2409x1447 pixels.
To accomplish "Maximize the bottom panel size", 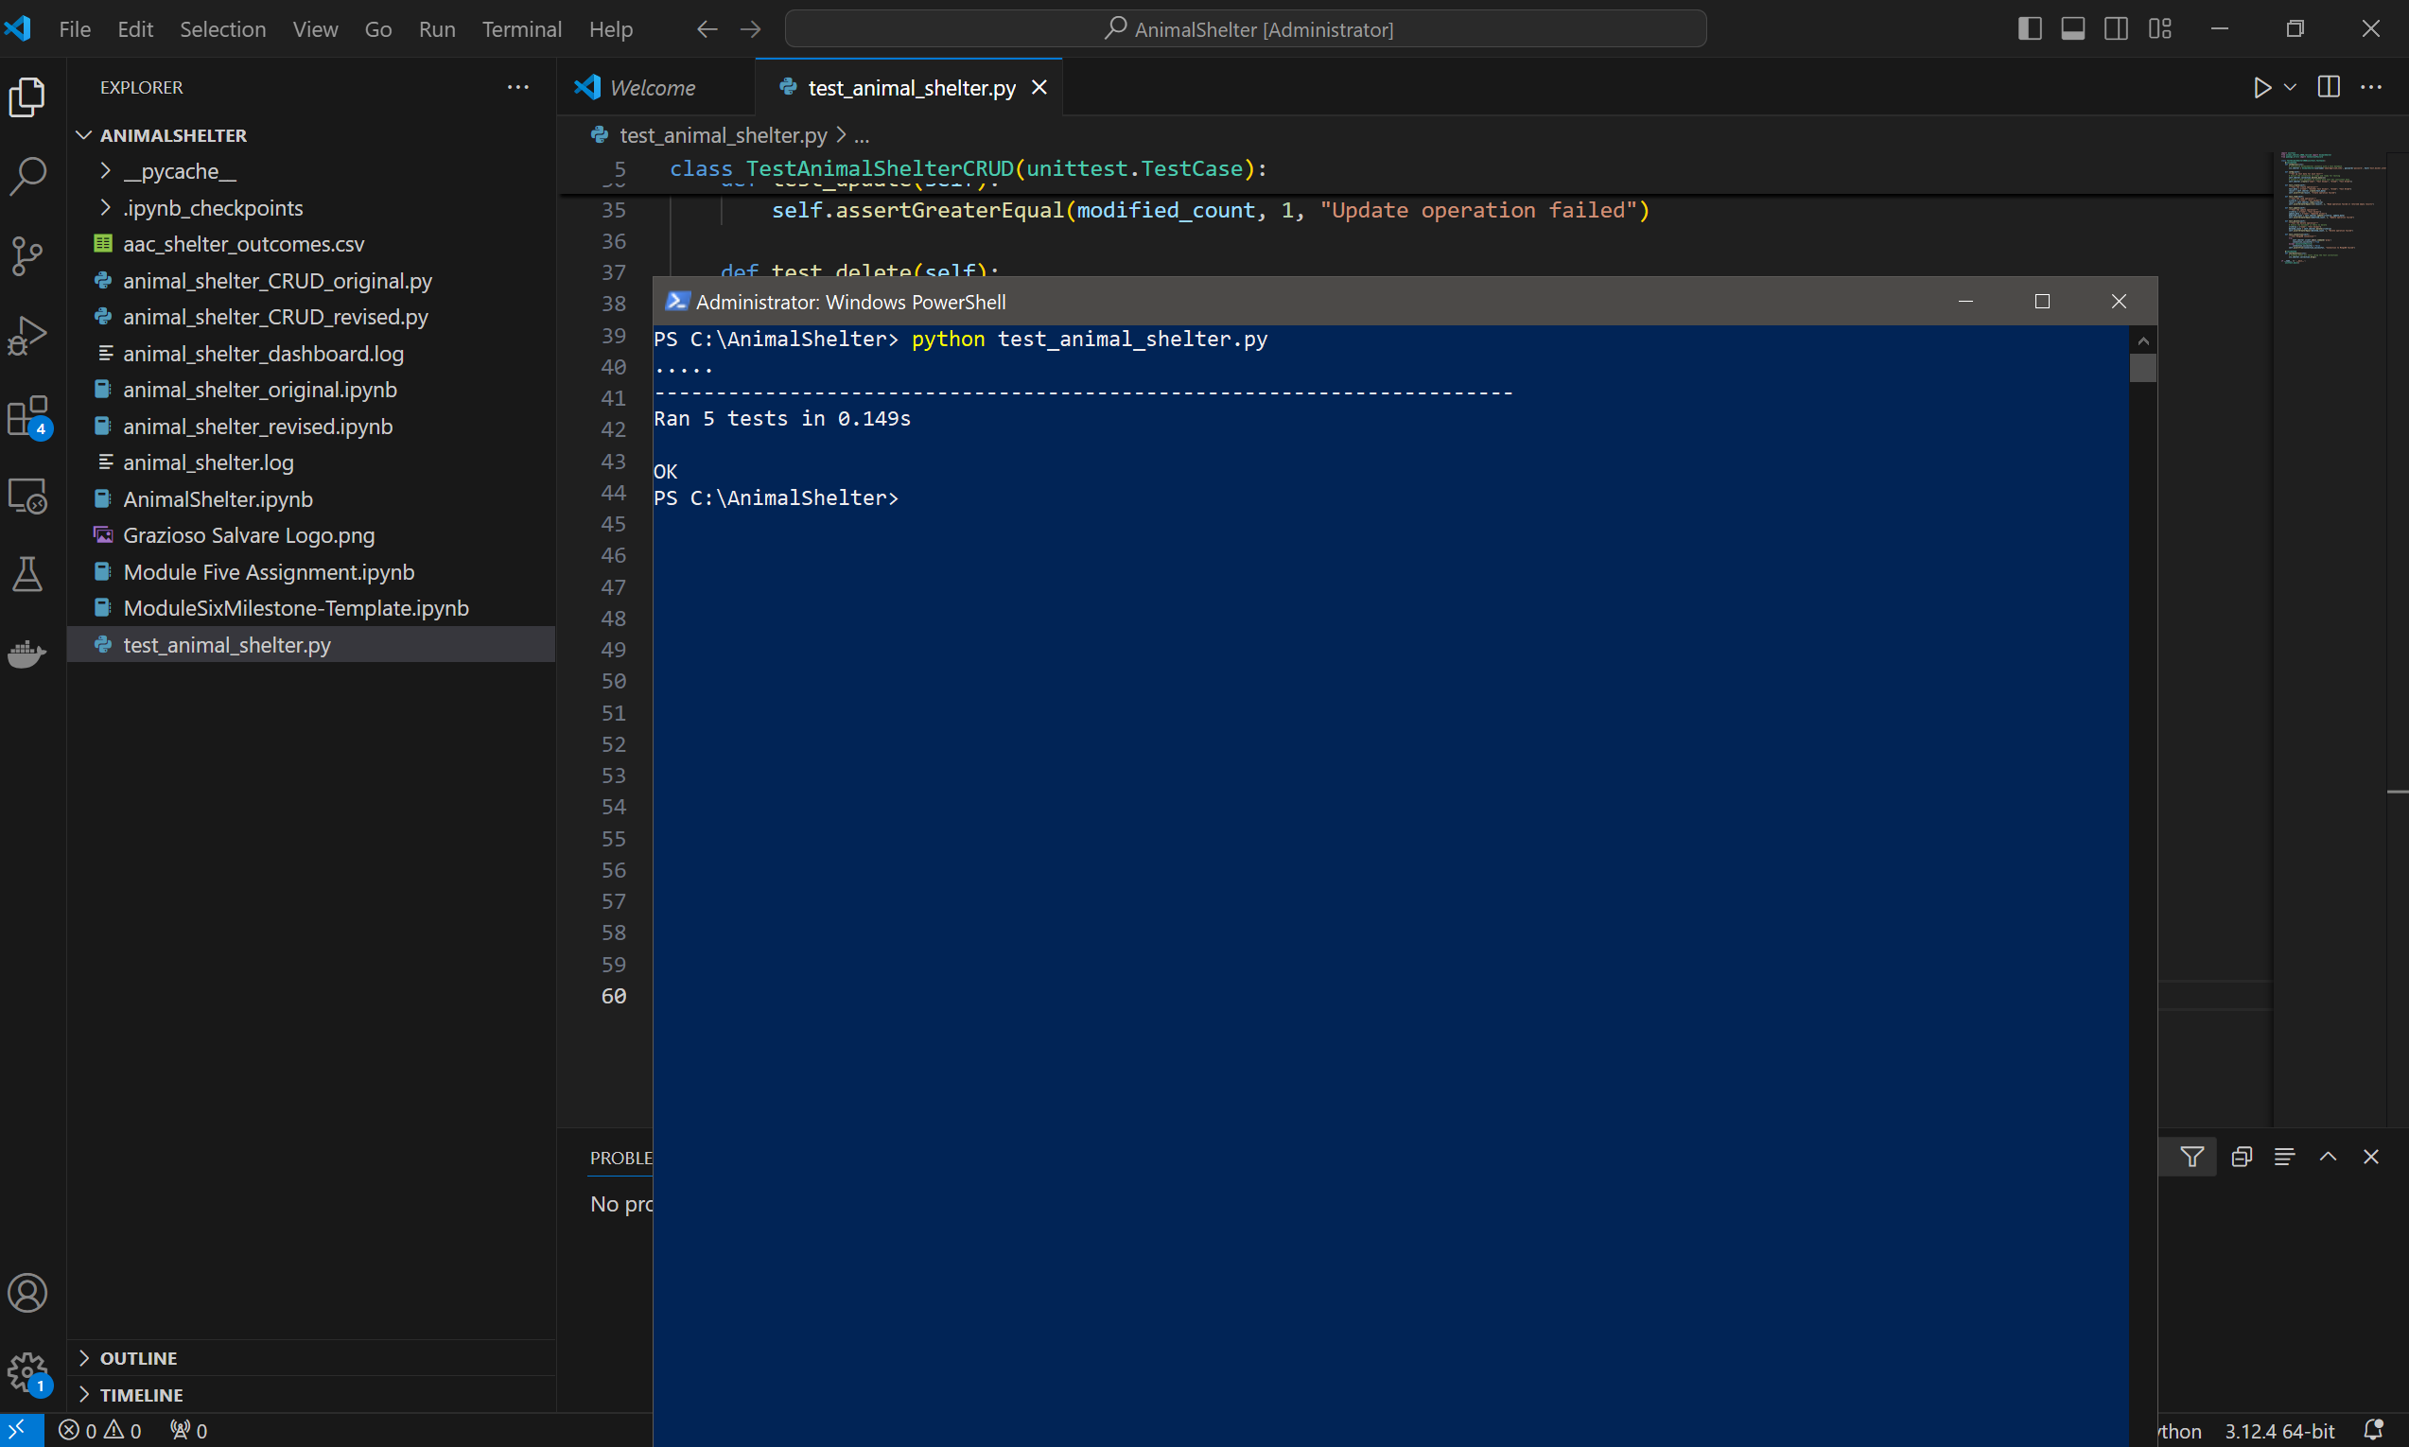I will click(2328, 1158).
